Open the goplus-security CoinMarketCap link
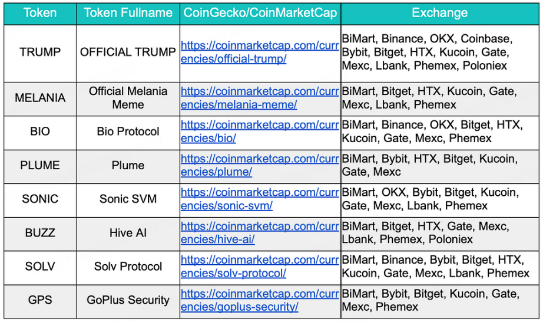543x322 pixels. [x=260, y=300]
